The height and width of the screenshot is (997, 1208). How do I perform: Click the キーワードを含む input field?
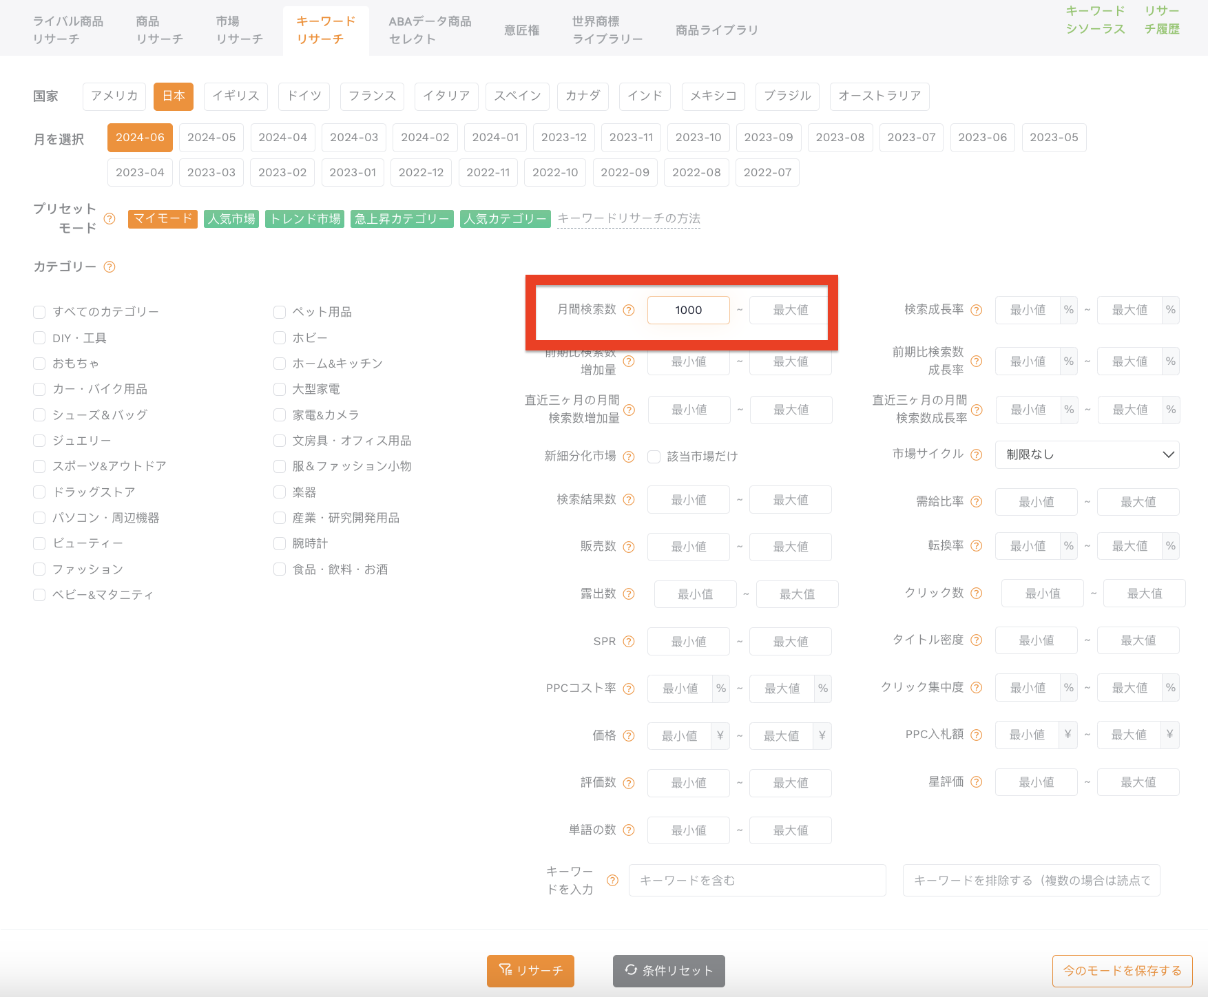tap(758, 881)
